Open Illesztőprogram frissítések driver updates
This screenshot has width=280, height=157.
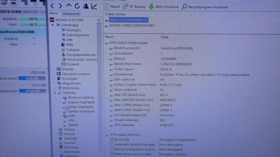coord(205,7)
